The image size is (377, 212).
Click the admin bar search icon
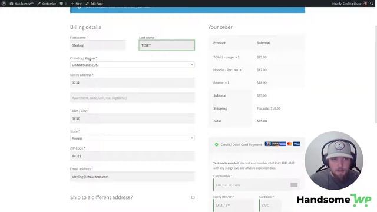(x=372, y=4)
